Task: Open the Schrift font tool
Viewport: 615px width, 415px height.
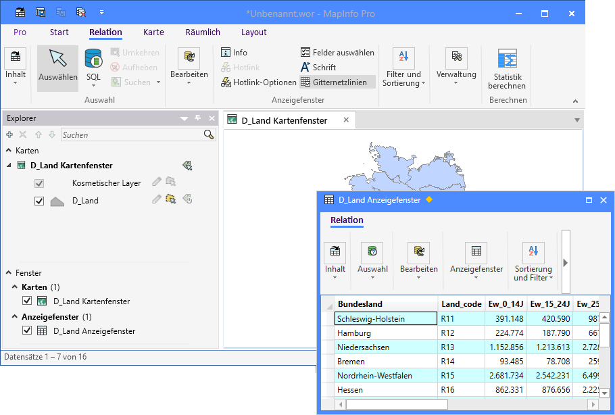Action: click(318, 68)
